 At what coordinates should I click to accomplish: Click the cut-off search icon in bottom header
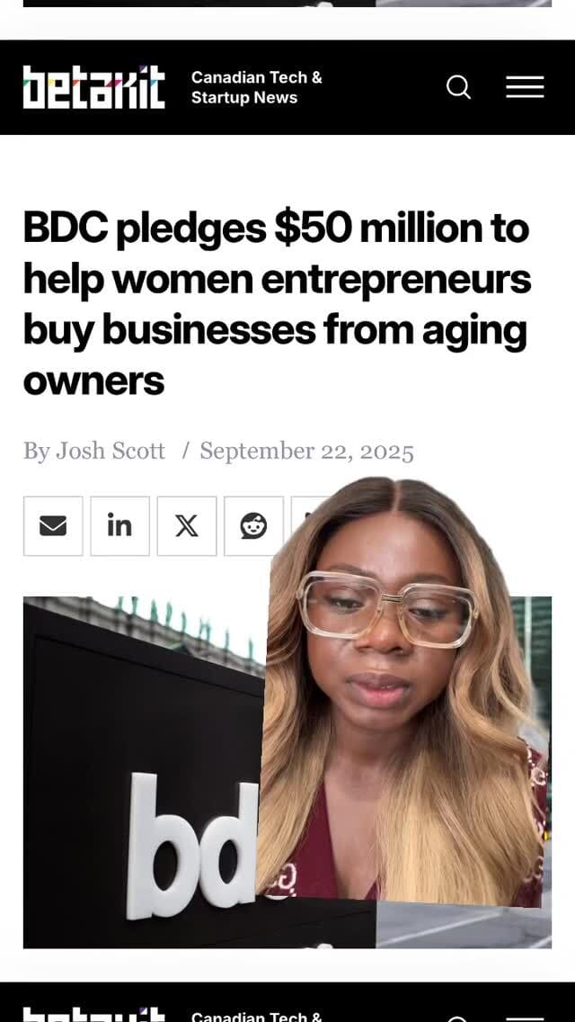coord(458,1018)
